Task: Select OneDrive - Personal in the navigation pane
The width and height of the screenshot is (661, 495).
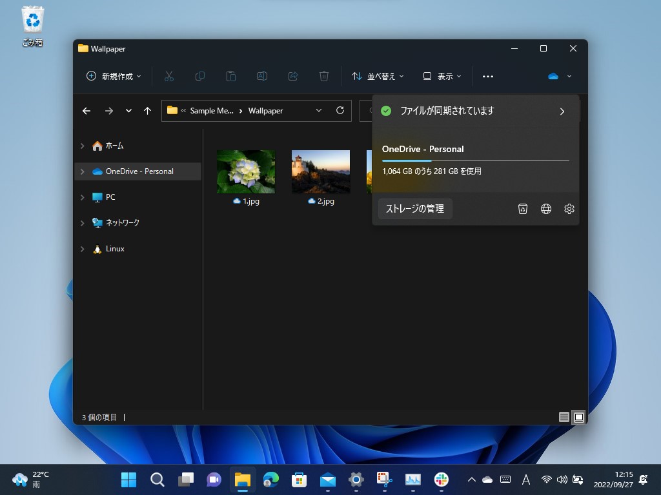Action: click(x=138, y=171)
